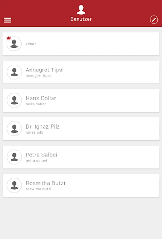The width and height of the screenshot is (162, 239).
Task: Click the username roswitha.butzi
Action: click(x=39, y=189)
